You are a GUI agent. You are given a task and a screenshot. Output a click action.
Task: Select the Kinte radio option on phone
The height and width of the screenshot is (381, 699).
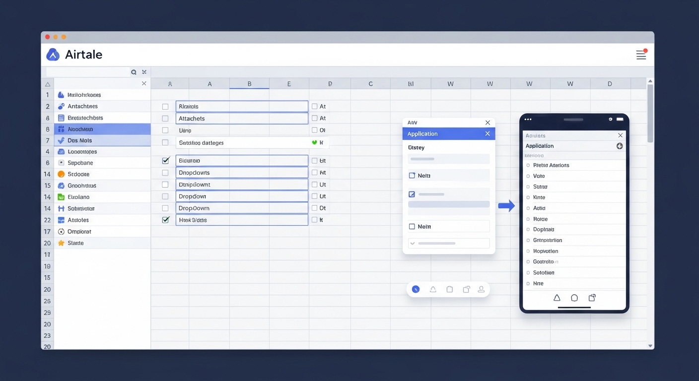(x=528, y=197)
